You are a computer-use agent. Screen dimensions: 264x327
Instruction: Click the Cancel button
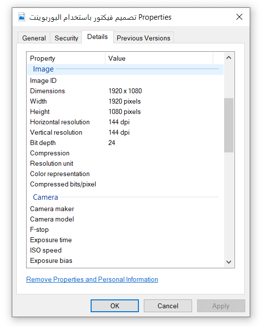click(x=168, y=306)
